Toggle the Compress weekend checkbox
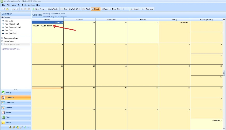Viewport: 226px width, 130px height. [2, 38]
